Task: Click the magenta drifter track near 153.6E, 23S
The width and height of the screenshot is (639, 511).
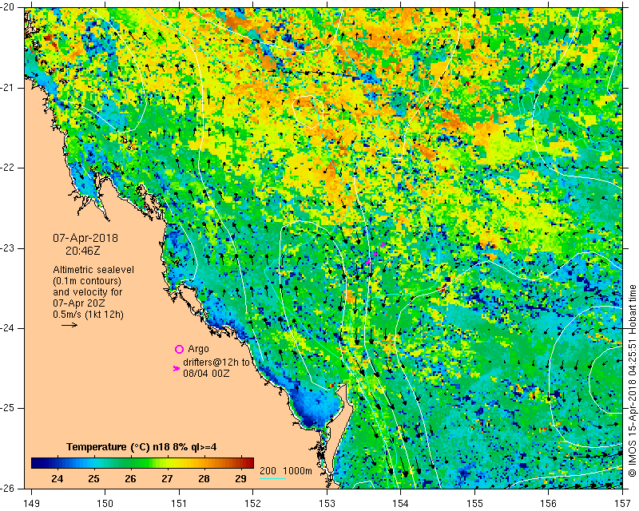Action: point(375,253)
